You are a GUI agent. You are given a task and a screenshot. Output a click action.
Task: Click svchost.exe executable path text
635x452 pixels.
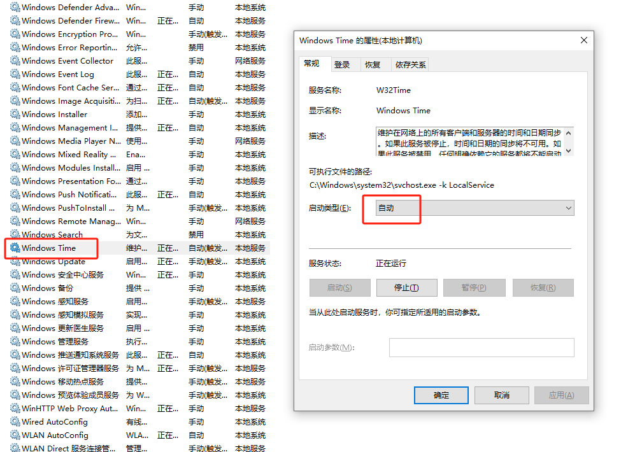point(402,185)
